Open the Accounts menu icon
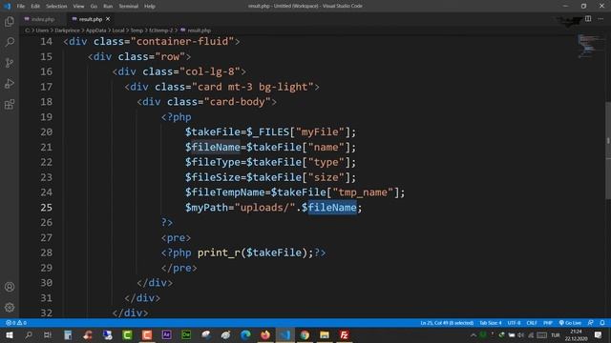611x343 pixels. point(10,287)
